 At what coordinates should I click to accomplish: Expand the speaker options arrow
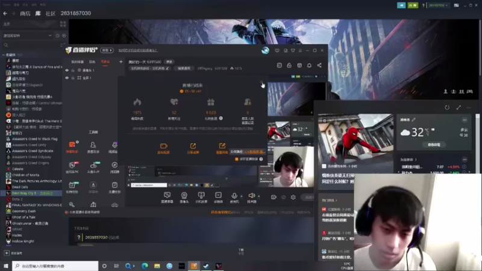click(x=258, y=196)
